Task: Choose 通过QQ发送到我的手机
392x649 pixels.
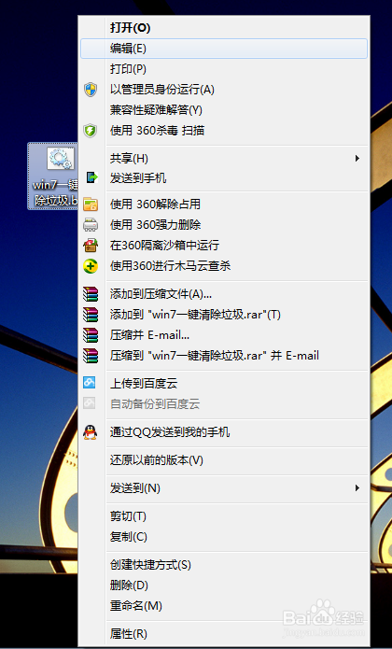Action: tap(224, 432)
